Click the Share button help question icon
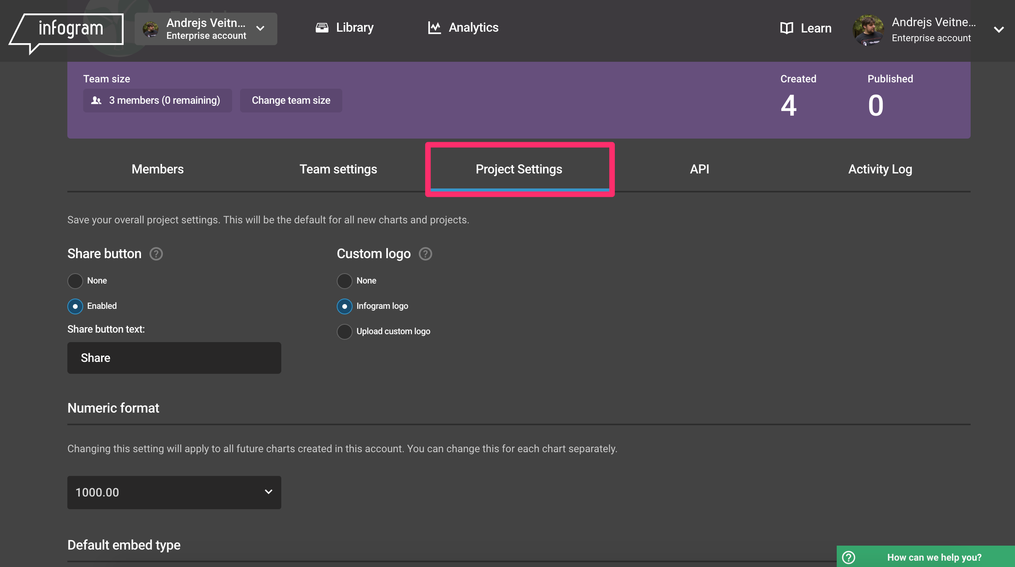This screenshot has height=567, width=1015. click(156, 254)
